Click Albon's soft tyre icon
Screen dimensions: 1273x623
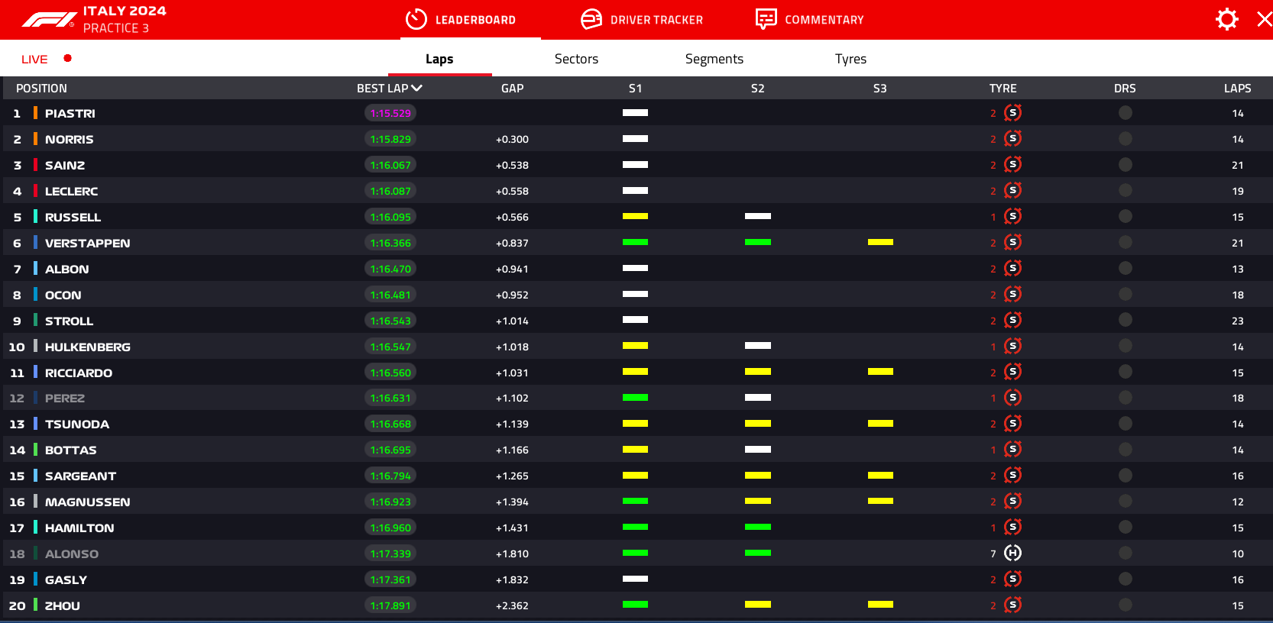(x=1012, y=269)
